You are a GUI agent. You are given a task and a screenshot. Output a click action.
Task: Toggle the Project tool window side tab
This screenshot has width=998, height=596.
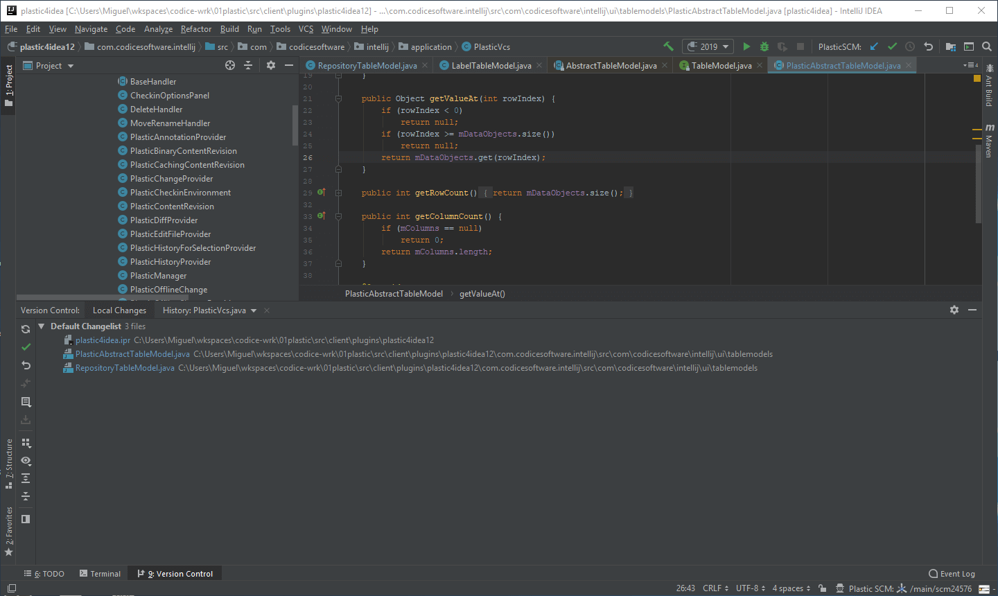click(x=8, y=85)
